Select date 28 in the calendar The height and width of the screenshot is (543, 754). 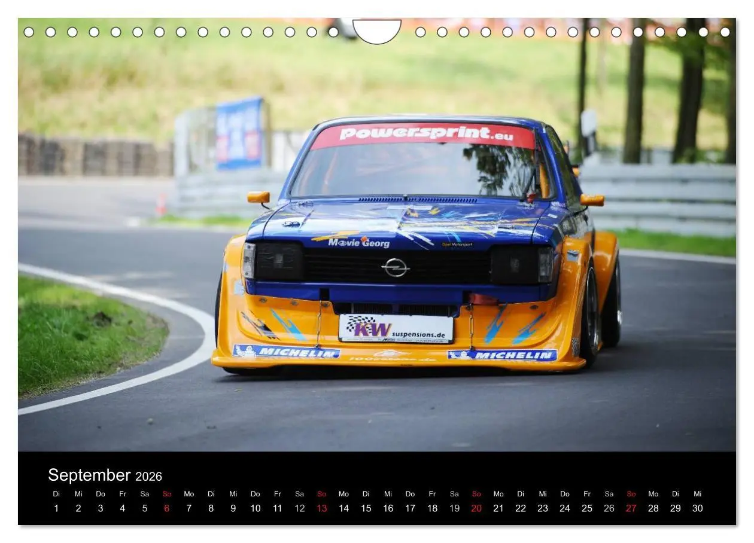click(x=653, y=508)
